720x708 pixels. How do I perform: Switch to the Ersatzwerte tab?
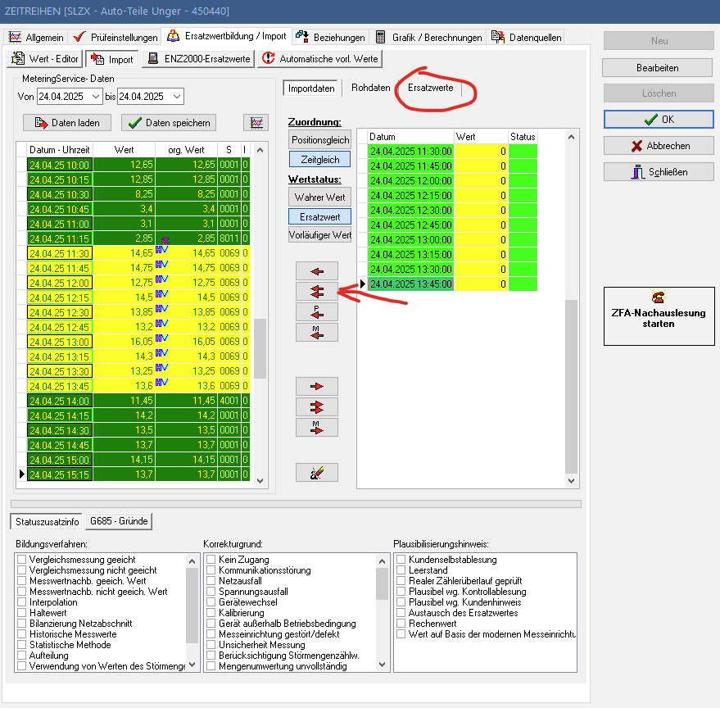430,88
